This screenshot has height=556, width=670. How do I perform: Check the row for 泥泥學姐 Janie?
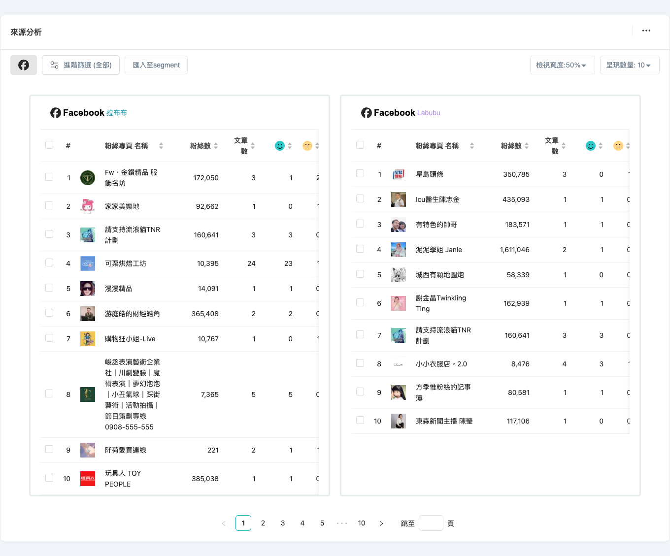(360, 249)
